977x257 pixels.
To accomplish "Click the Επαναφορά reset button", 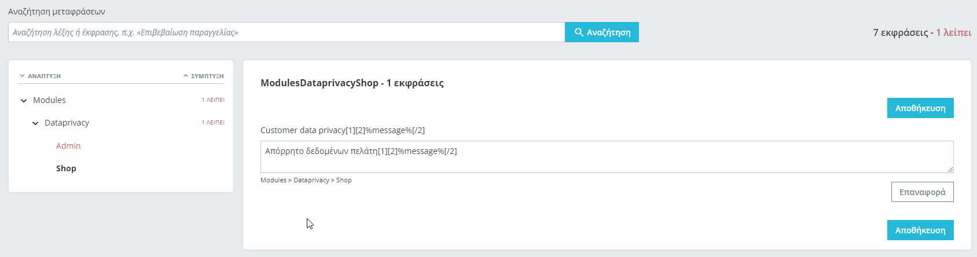I will click(x=922, y=192).
